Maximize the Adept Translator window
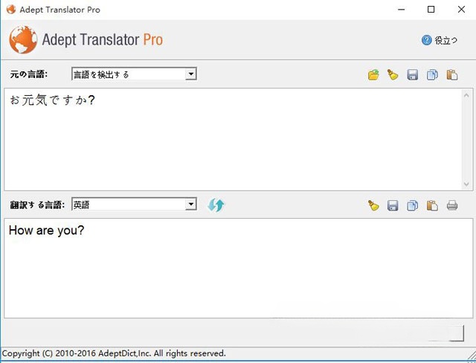 pos(431,10)
